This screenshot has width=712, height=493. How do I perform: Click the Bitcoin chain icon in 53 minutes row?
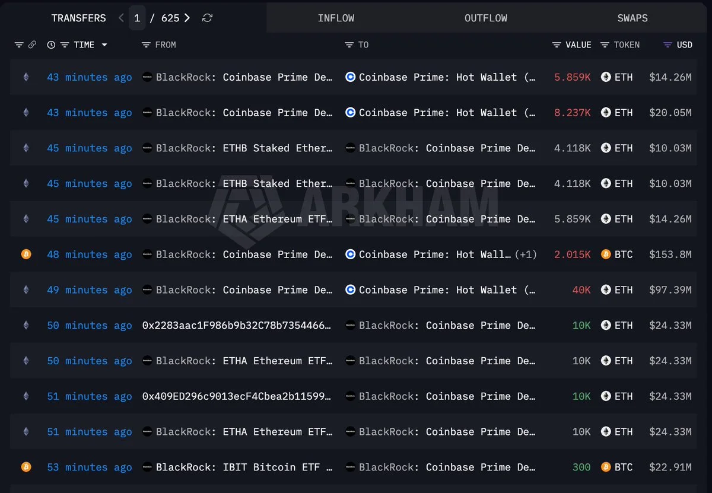pyautogui.click(x=26, y=467)
